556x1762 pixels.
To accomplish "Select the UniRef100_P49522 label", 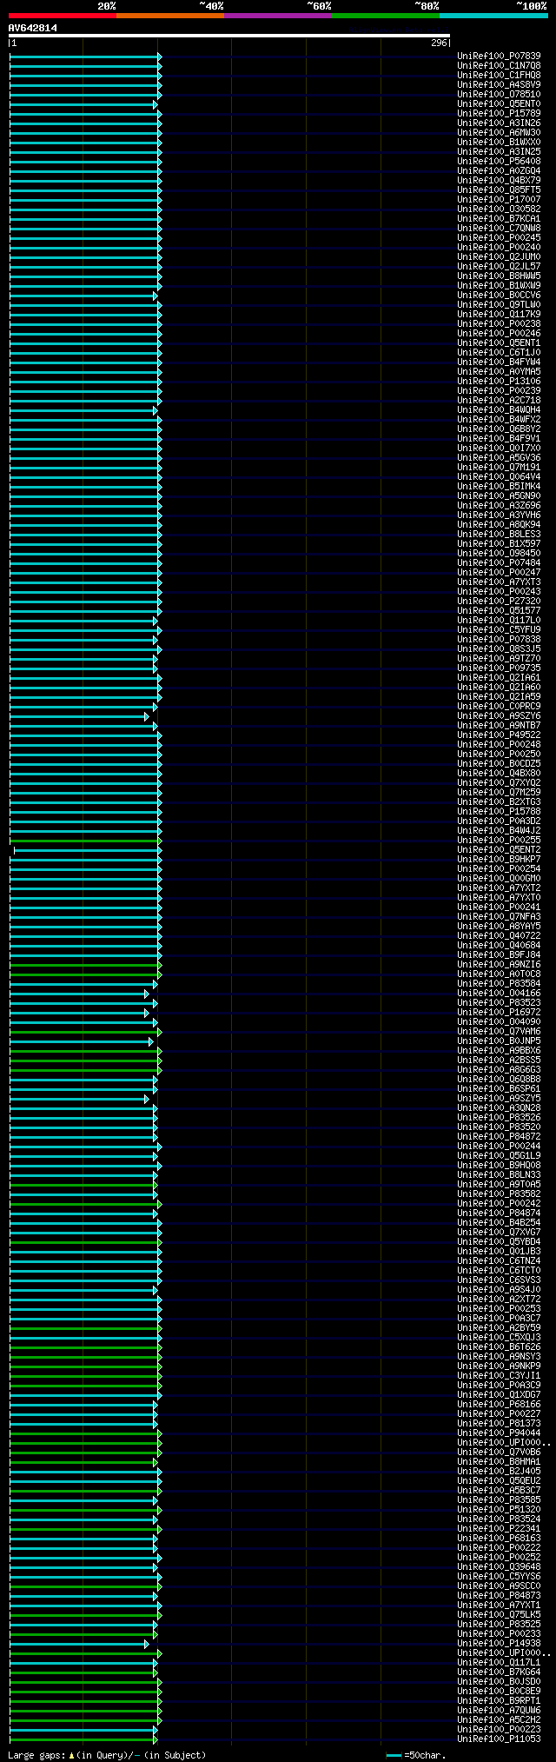I will point(499,735).
